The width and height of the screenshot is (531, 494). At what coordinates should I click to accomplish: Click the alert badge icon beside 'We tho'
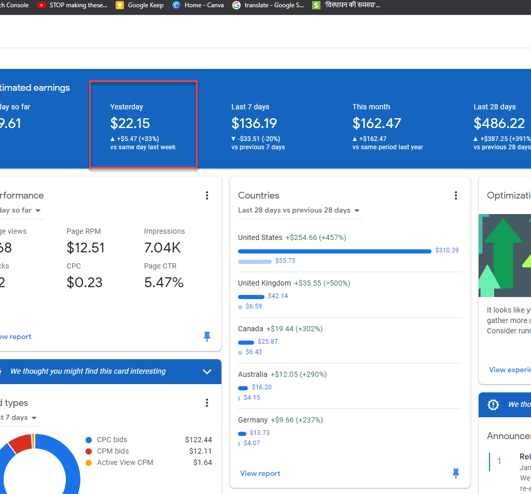point(493,404)
